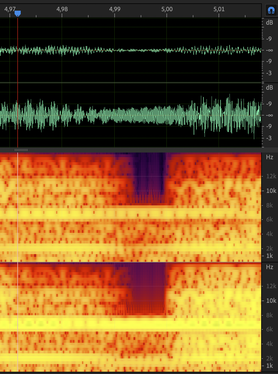The image size is (278, 374).
Task: Click 12k on the lower spectrogram frequency scale
Action: (x=271, y=286)
